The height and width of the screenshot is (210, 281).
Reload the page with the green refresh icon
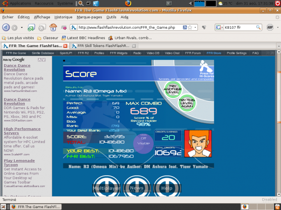pyautogui.click(x=31, y=28)
